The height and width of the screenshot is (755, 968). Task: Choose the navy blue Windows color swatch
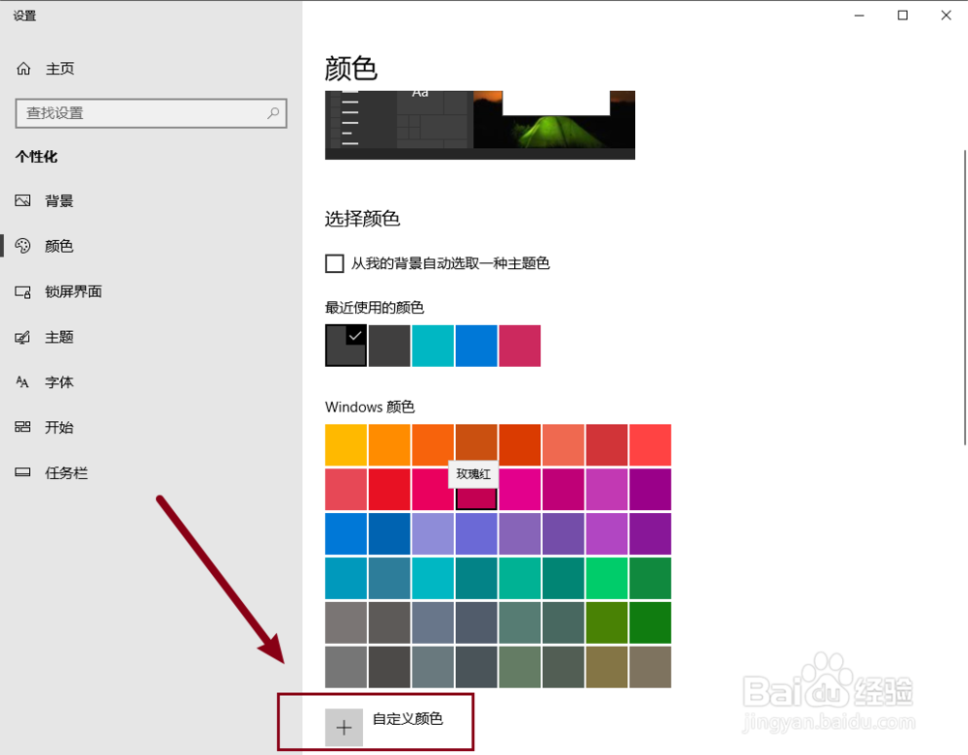pyautogui.click(x=389, y=533)
